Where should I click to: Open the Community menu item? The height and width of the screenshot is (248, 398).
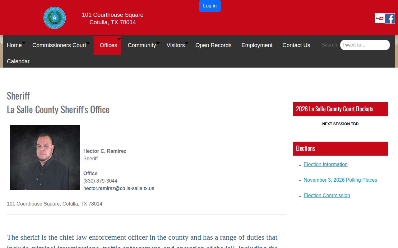click(x=142, y=45)
